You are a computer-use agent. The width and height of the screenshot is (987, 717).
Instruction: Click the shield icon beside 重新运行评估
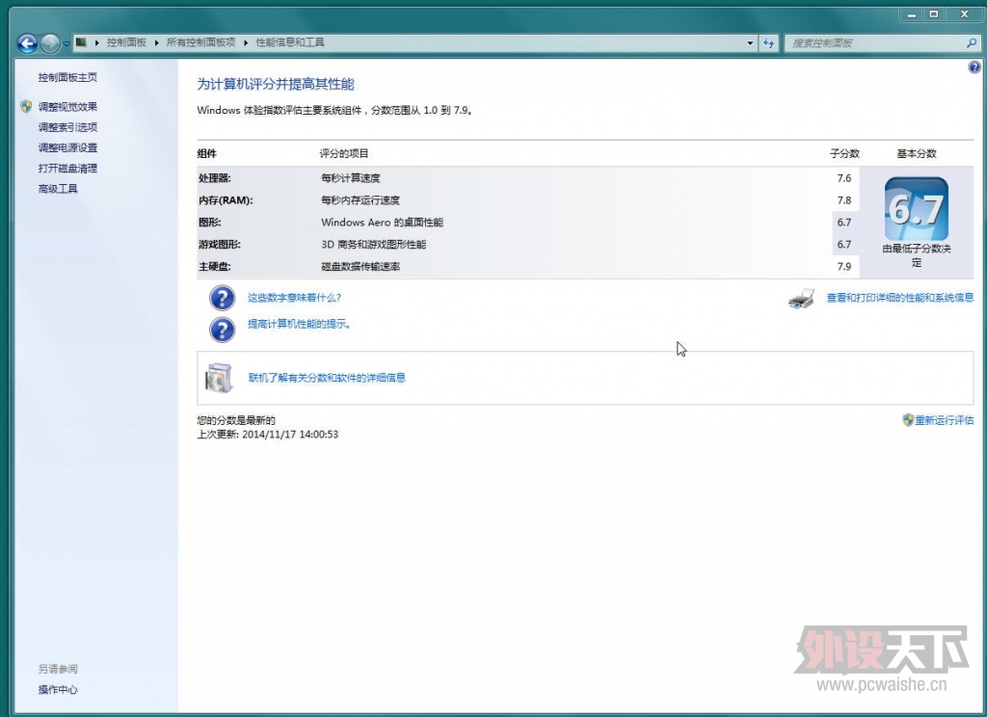click(908, 420)
